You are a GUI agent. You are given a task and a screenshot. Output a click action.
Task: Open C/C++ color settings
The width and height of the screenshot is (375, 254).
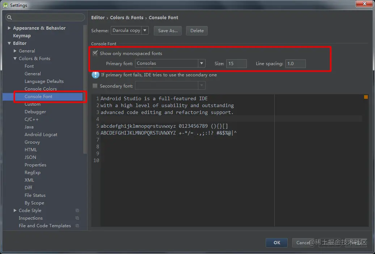pyautogui.click(x=31, y=119)
